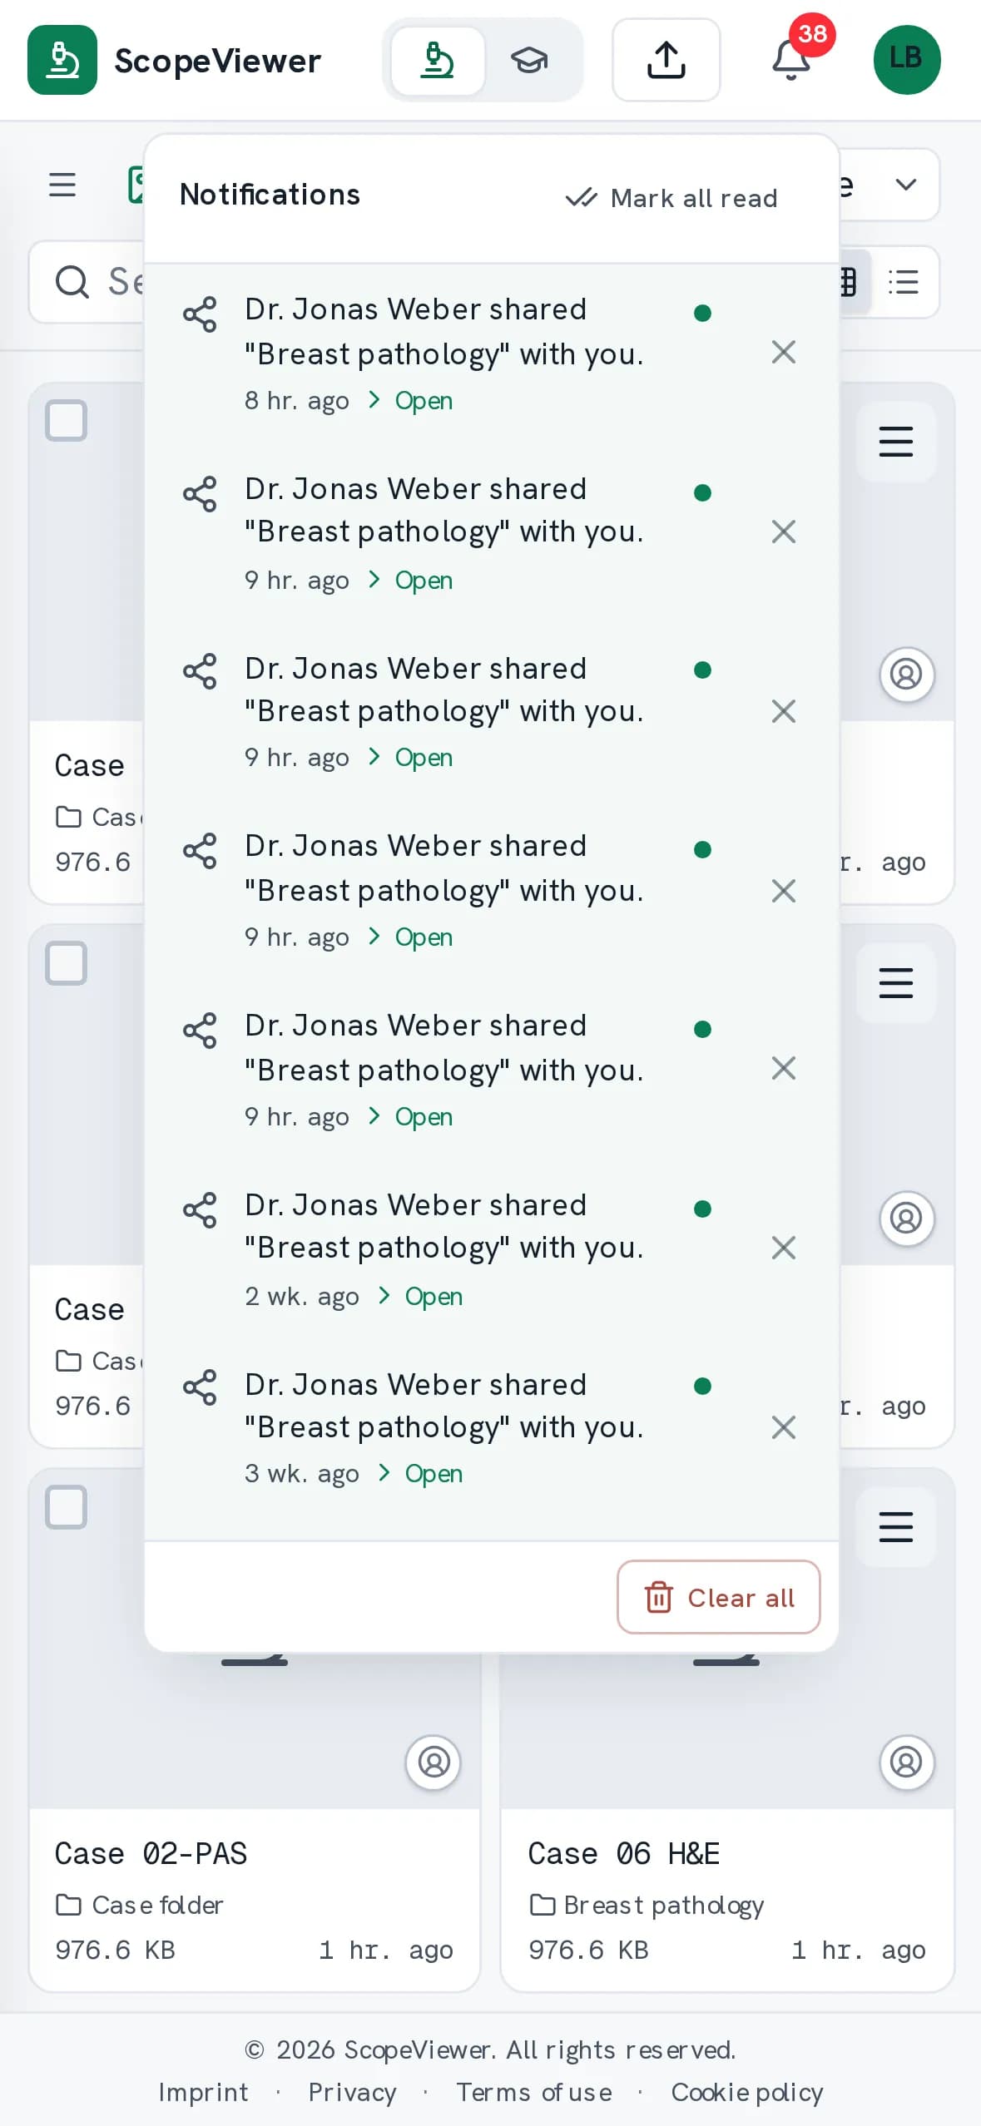This screenshot has height=2126, width=981.
Task: Check the first case card's checkbox
Action: pyautogui.click(x=67, y=421)
